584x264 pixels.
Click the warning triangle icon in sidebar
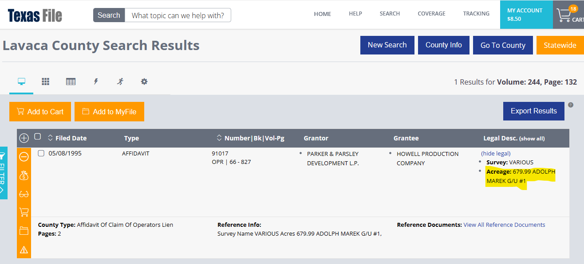coord(24,250)
